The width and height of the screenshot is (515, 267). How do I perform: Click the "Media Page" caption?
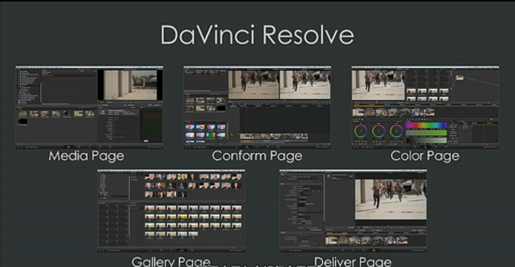[x=86, y=156]
